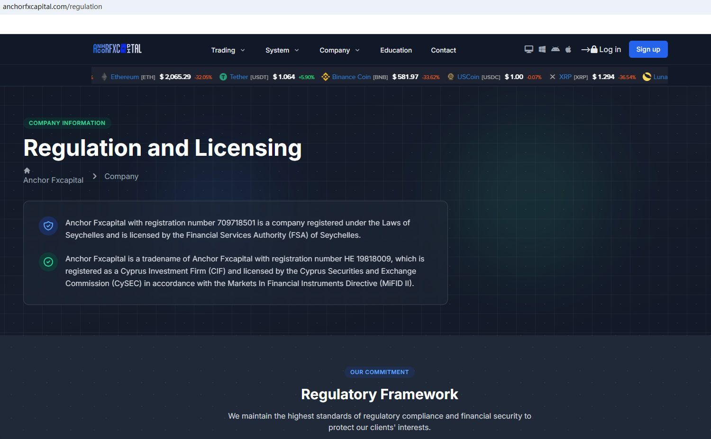Click the desktop monitor platform icon

(x=529, y=49)
